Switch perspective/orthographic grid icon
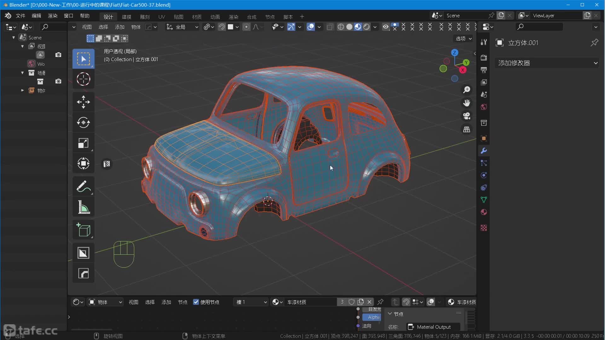Image resolution: width=605 pixels, height=340 pixels. pos(467,129)
